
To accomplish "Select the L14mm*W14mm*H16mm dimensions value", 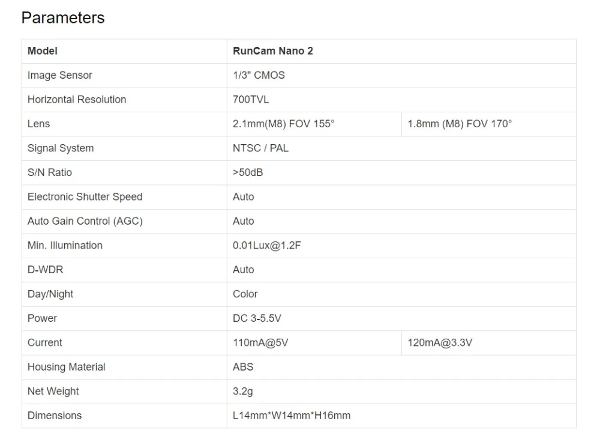I will pyautogui.click(x=292, y=416).
